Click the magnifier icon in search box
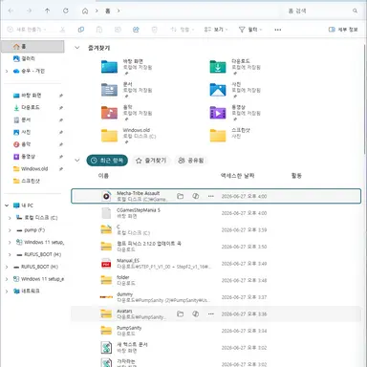Viewport: 367px width, 367px height. click(x=355, y=11)
